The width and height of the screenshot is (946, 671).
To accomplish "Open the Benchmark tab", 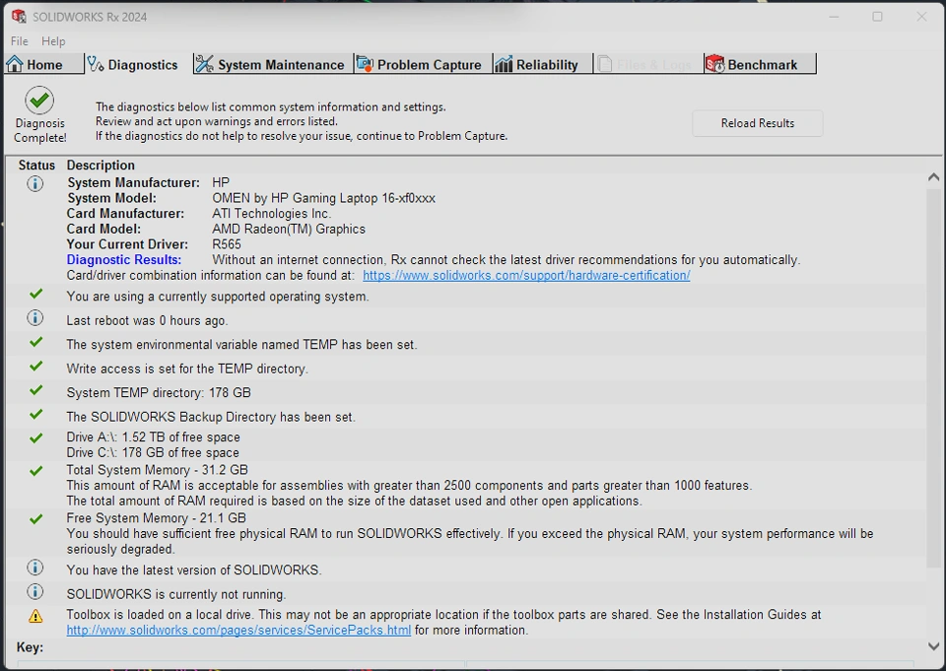I will (760, 64).
